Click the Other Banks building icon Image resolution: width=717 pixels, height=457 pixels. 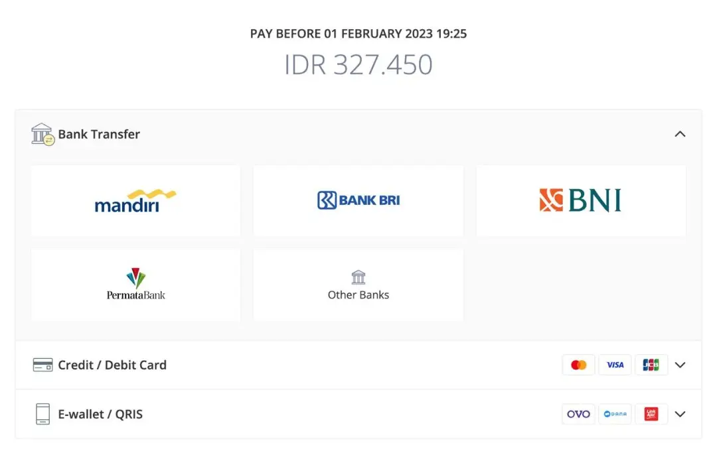point(358,277)
